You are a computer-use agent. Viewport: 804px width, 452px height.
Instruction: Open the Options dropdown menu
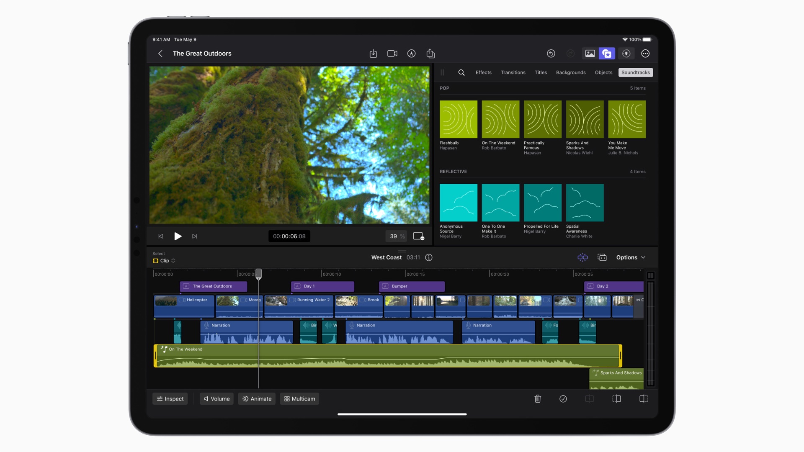pos(629,257)
